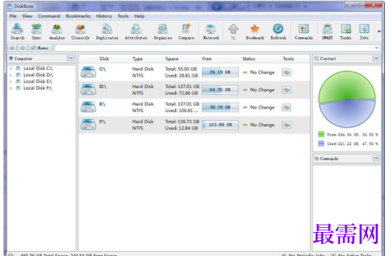
Task: Open the Help menu
Action: click(139, 16)
